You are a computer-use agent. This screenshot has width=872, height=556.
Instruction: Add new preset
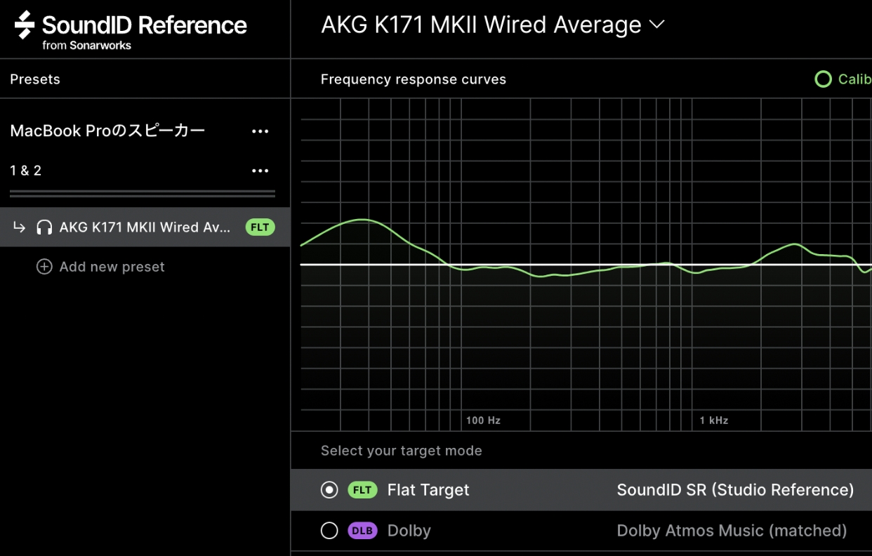point(101,267)
